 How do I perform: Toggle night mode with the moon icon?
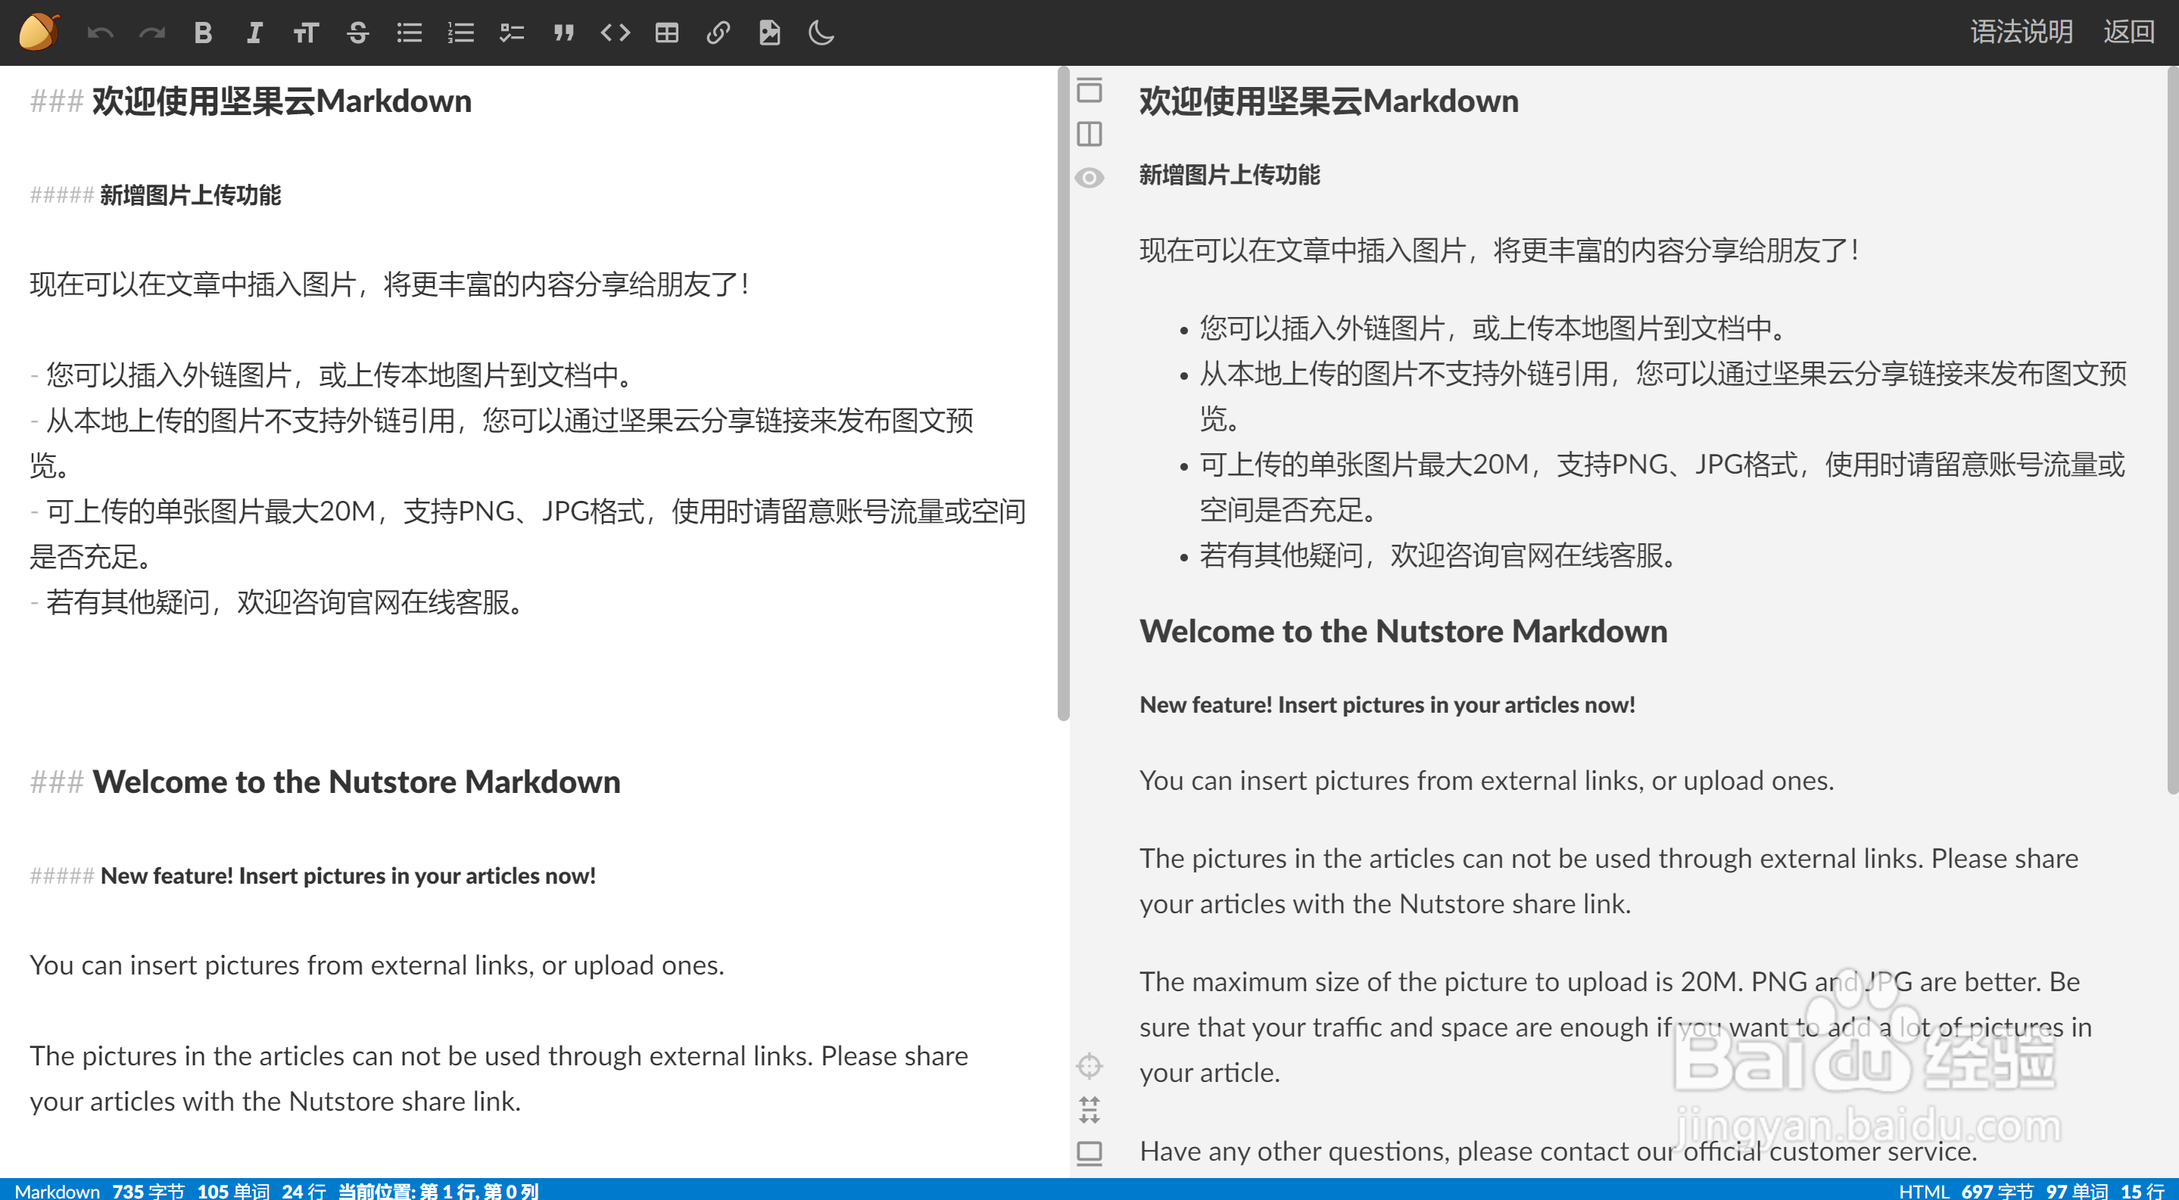pyautogui.click(x=821, y=33)
